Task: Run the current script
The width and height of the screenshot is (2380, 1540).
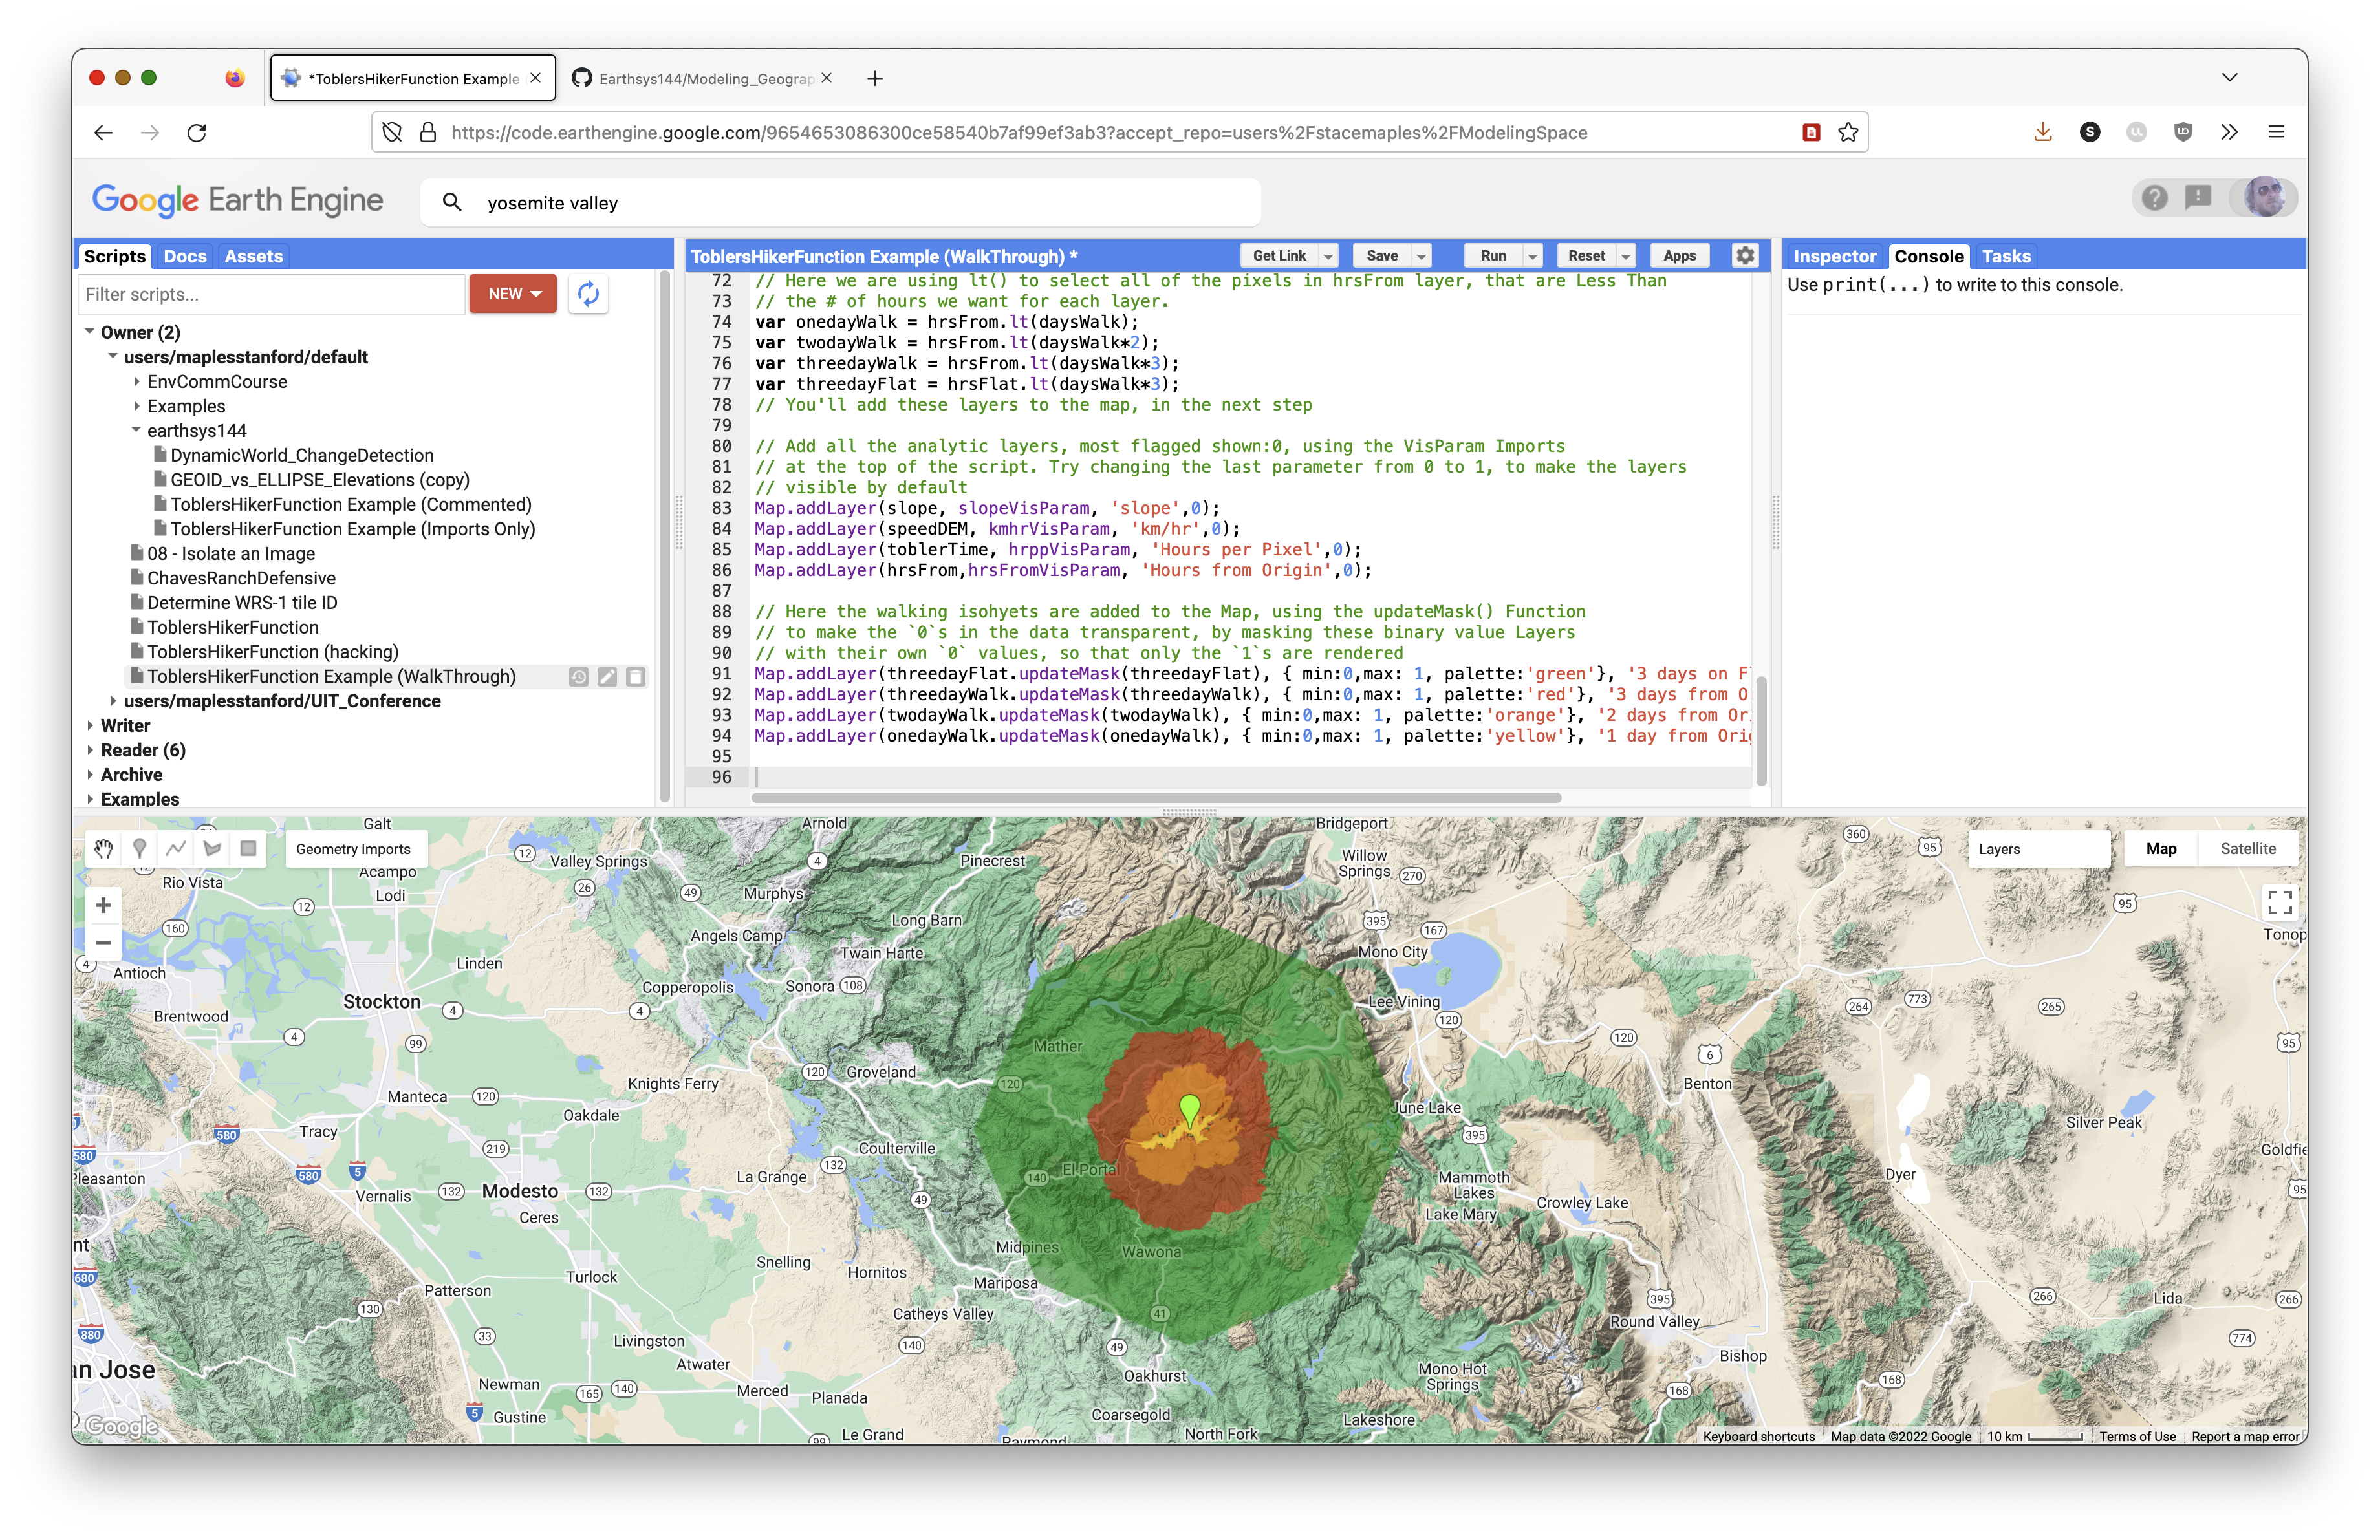Action: pos(1493,256)
